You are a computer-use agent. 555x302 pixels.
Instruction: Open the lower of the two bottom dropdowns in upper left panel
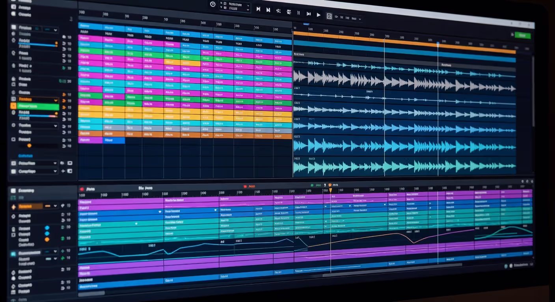pos(37,171)
